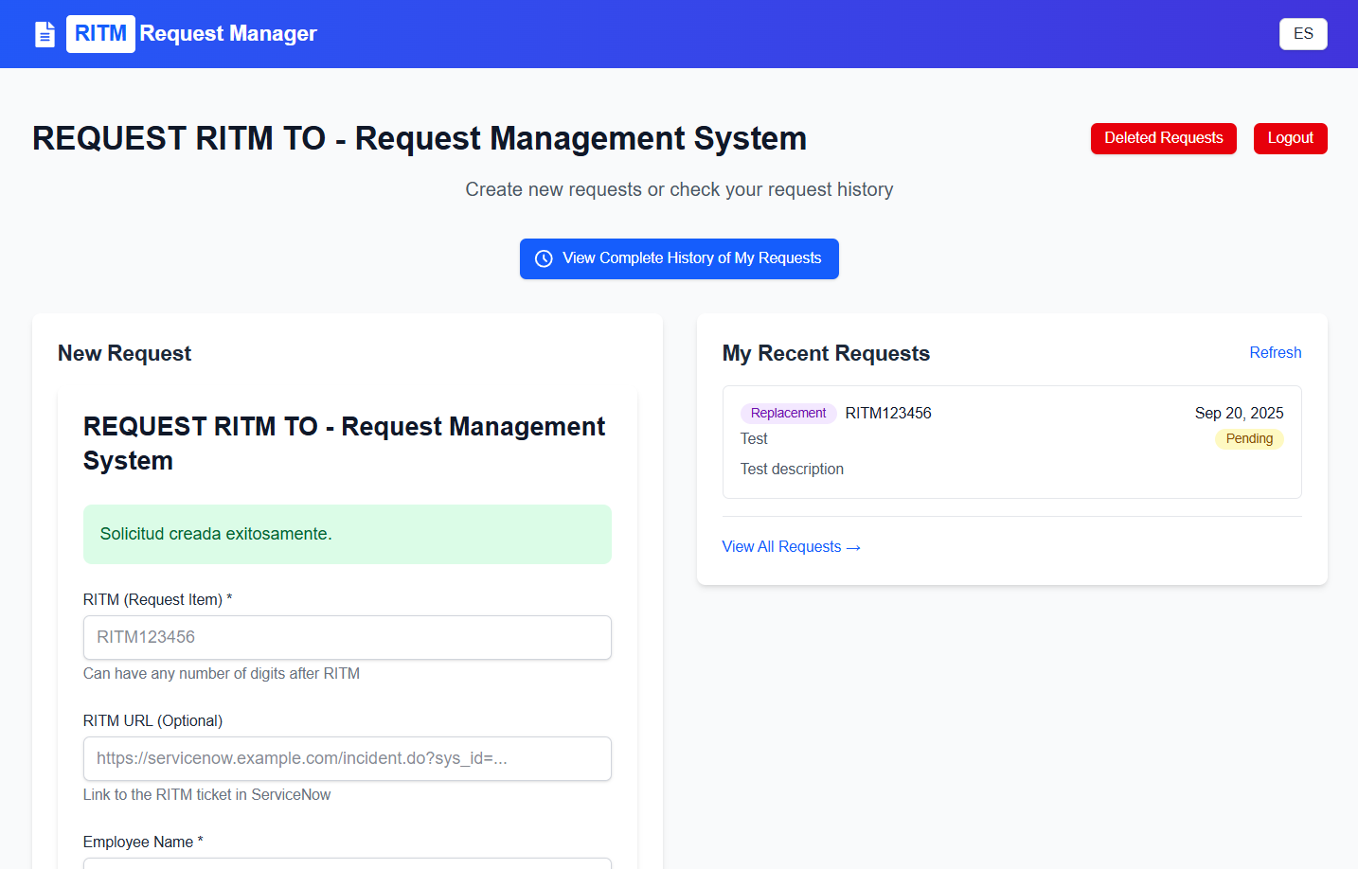Open View All Requests link
This screenshot has width=1358, height=869.
791,547
